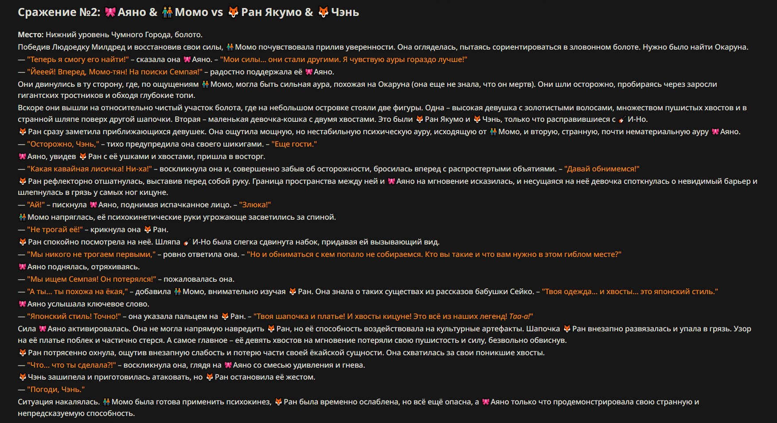
Task: Click the quote 'Не трогай её!'
Action: coord(55,229)
